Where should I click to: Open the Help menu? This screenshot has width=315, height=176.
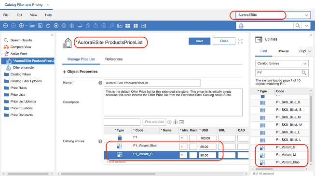pyautogui.click(x=48, y=15)
